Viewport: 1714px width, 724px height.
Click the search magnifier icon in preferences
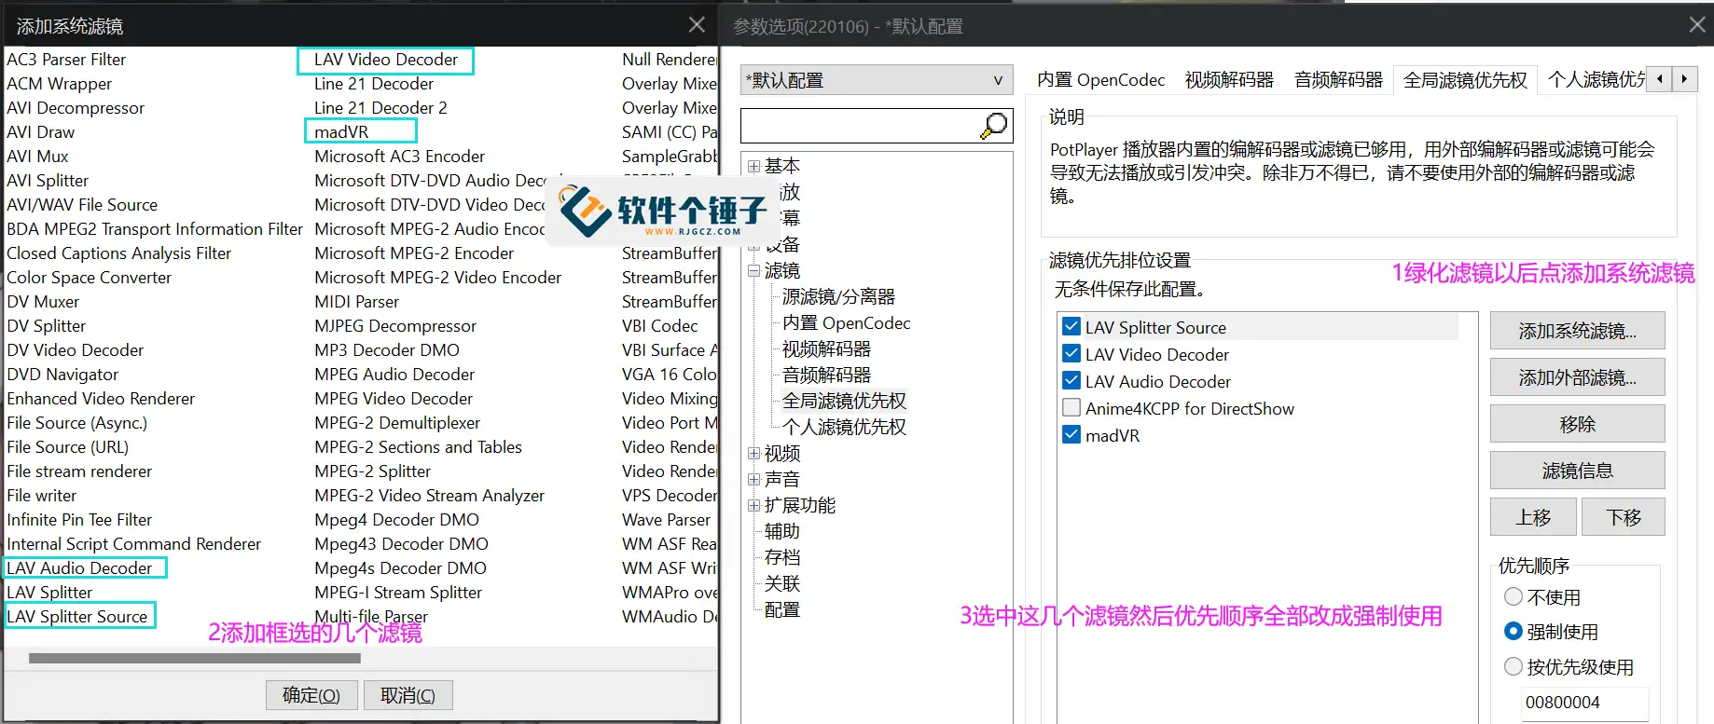[994, 125]
